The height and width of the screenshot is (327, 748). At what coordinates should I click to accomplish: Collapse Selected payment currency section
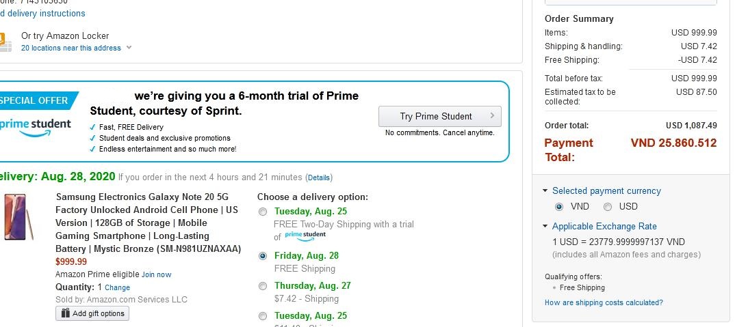pos(545,191)
